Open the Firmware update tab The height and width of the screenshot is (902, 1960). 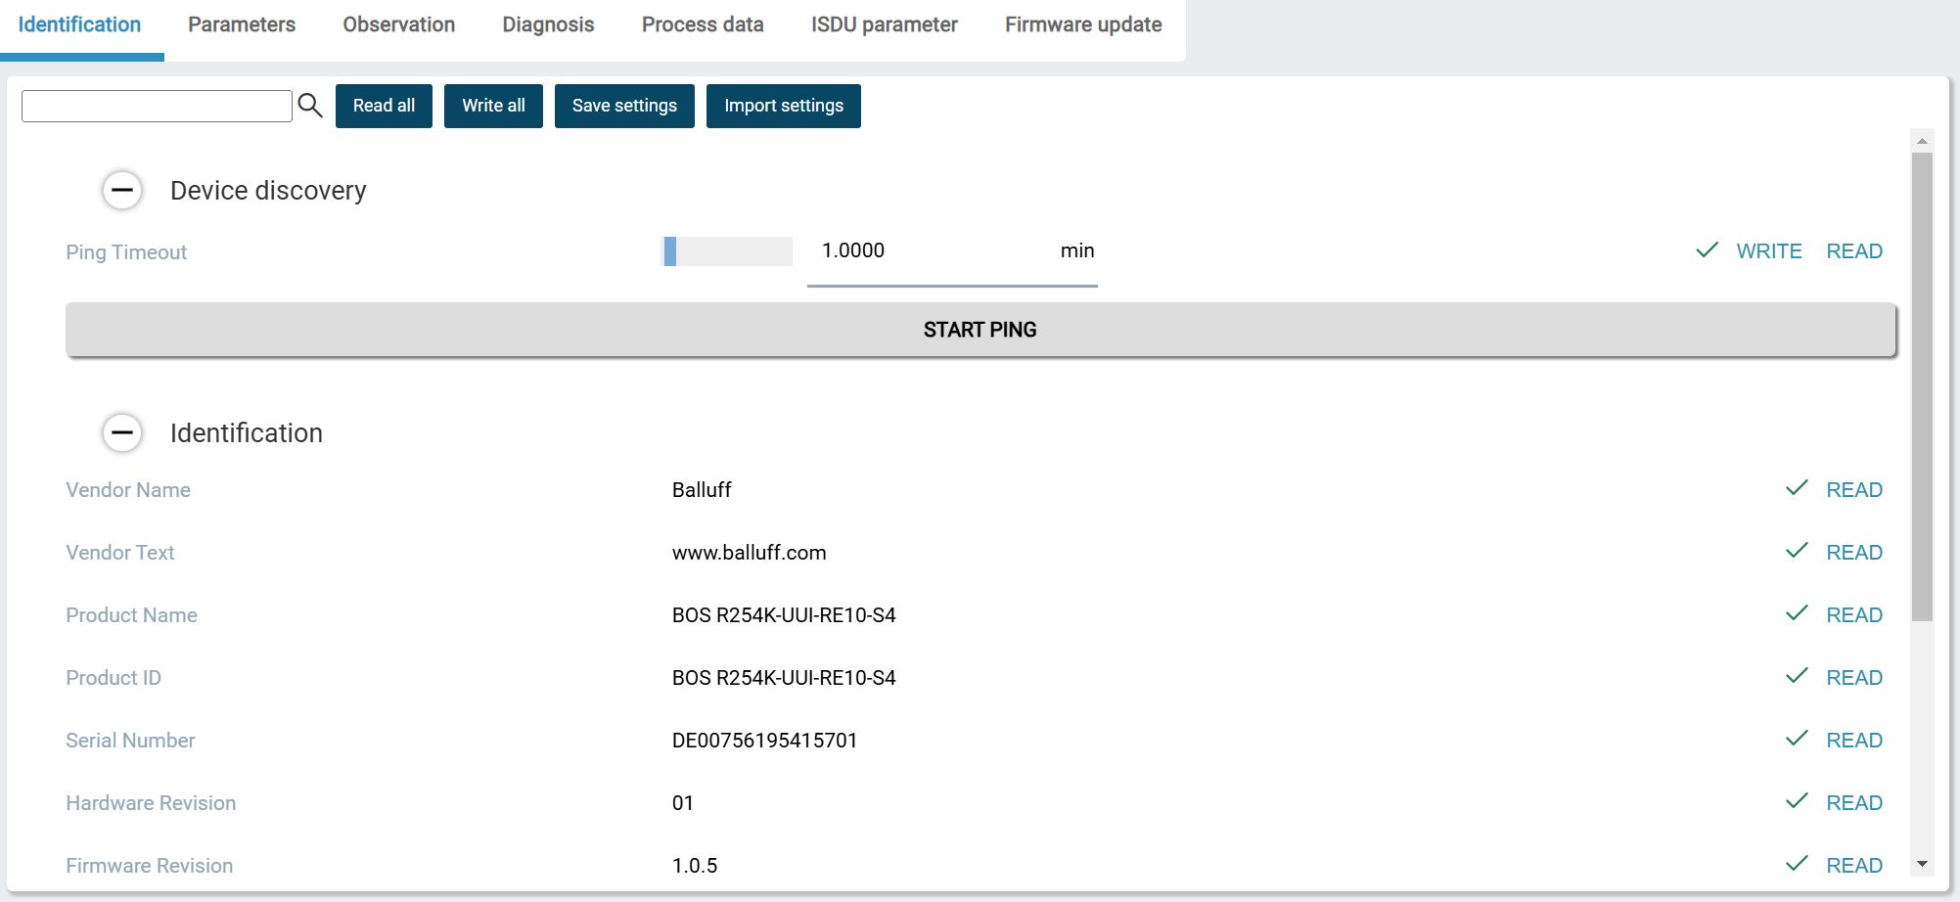1083,25
